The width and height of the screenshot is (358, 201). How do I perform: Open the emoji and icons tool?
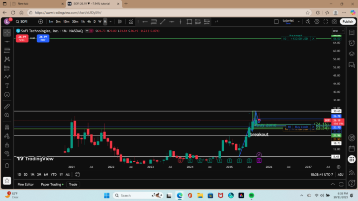7,94
